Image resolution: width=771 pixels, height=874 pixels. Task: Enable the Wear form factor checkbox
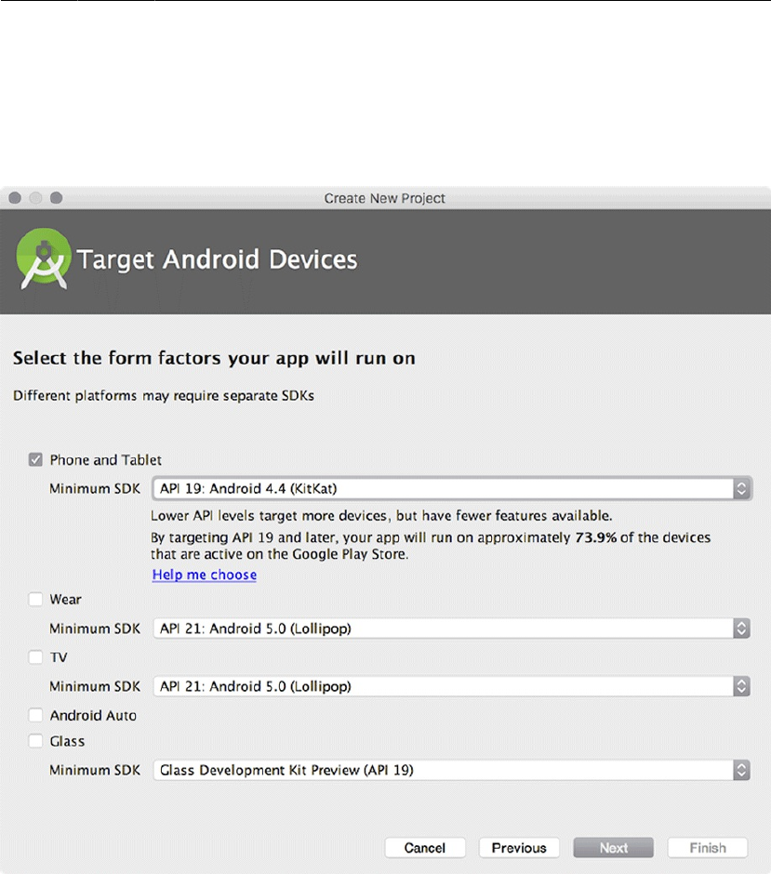(36, 600)
